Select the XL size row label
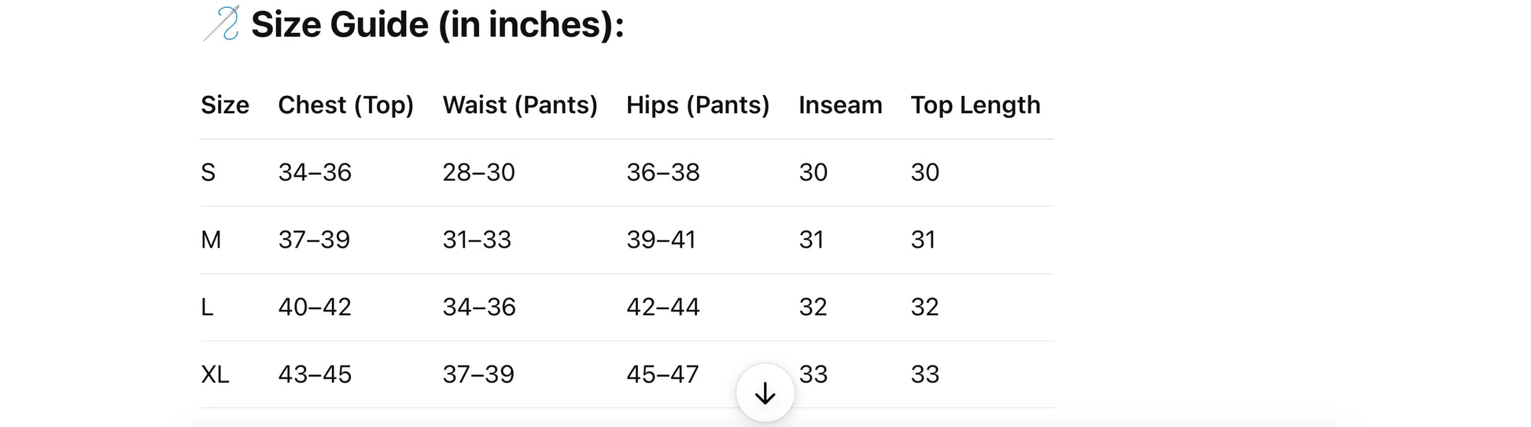 coord(215,374)
